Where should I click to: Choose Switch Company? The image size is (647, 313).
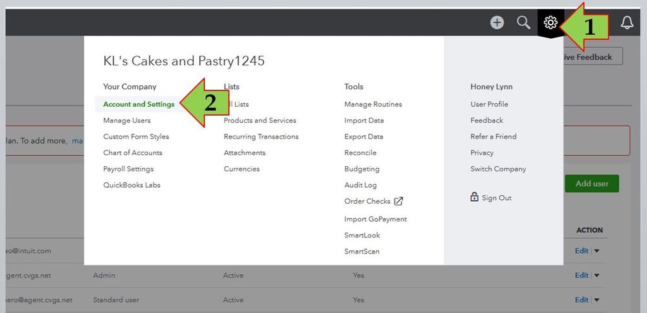(x=498, y=169)
